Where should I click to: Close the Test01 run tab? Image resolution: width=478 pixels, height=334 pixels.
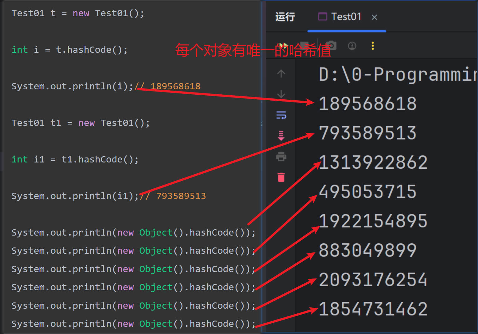pos(374,17)
